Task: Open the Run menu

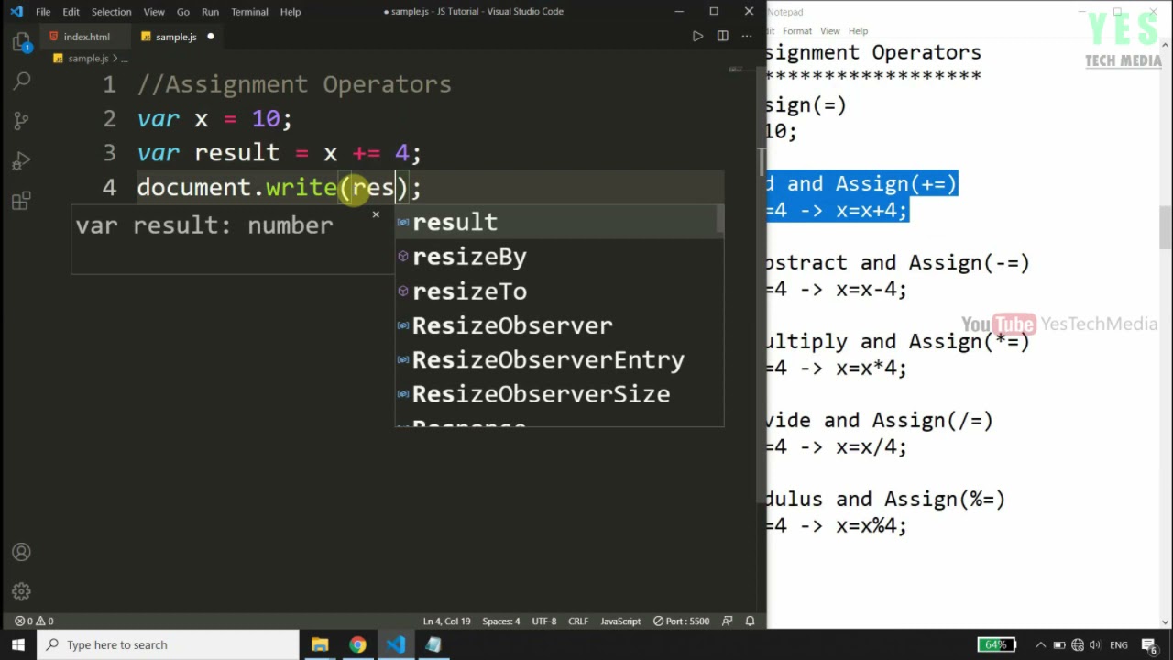Action: click(210, 12)
